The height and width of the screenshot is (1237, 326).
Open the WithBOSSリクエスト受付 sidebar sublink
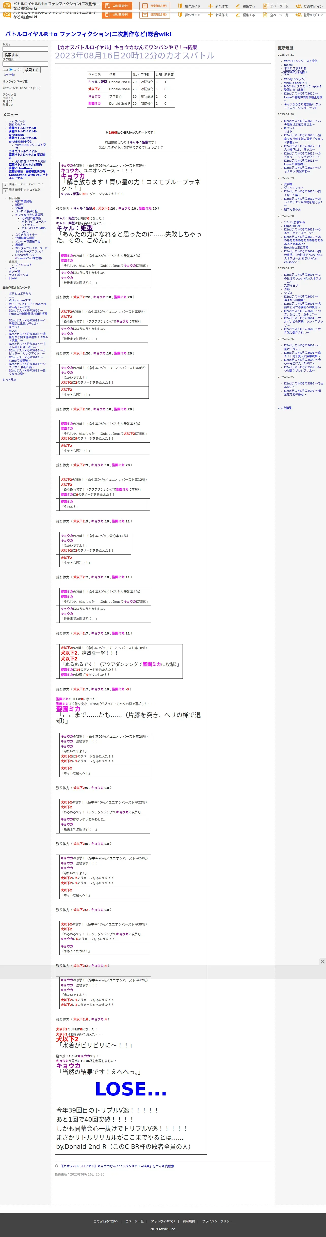coord(30,146)
